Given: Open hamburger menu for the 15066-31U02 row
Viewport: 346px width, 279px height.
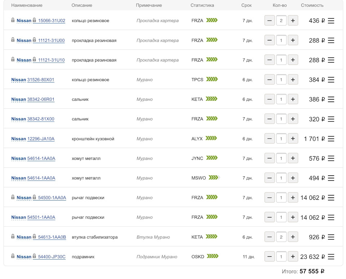Looking at the screenshot, I should (331, 21).
